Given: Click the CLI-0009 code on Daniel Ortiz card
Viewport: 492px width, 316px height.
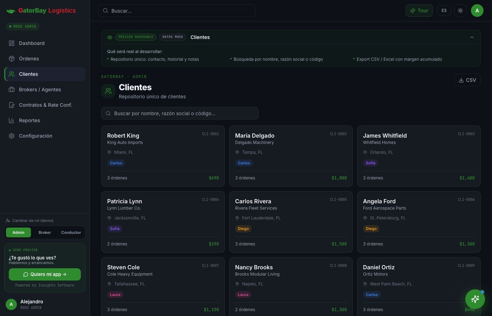Looking at the screenshot, I should click(466, 266).
